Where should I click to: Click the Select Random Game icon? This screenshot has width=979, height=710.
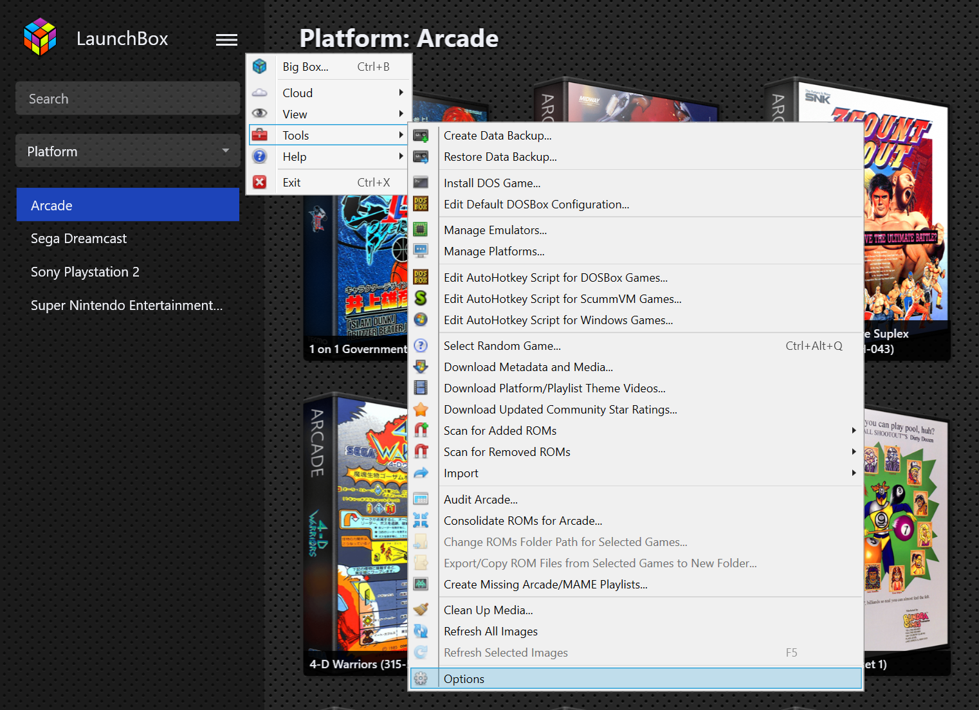coord(421,345)
